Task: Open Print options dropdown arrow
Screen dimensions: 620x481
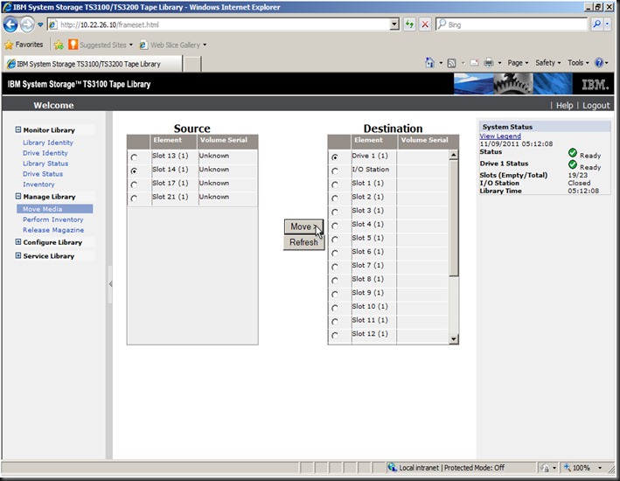Action: click(499, 63)
